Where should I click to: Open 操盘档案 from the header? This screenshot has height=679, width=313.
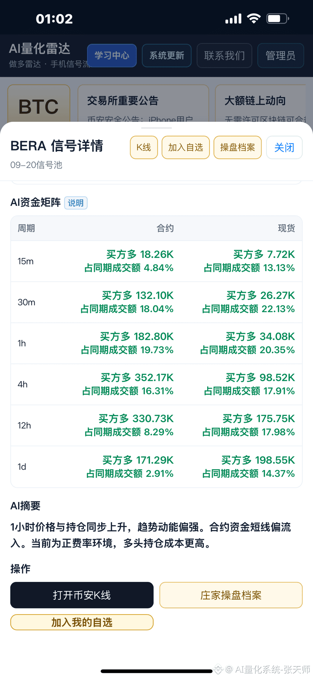pyautogui.click(x=237, y=147)
